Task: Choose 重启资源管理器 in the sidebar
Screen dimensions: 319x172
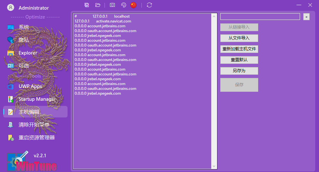Action: coord(35,138)
